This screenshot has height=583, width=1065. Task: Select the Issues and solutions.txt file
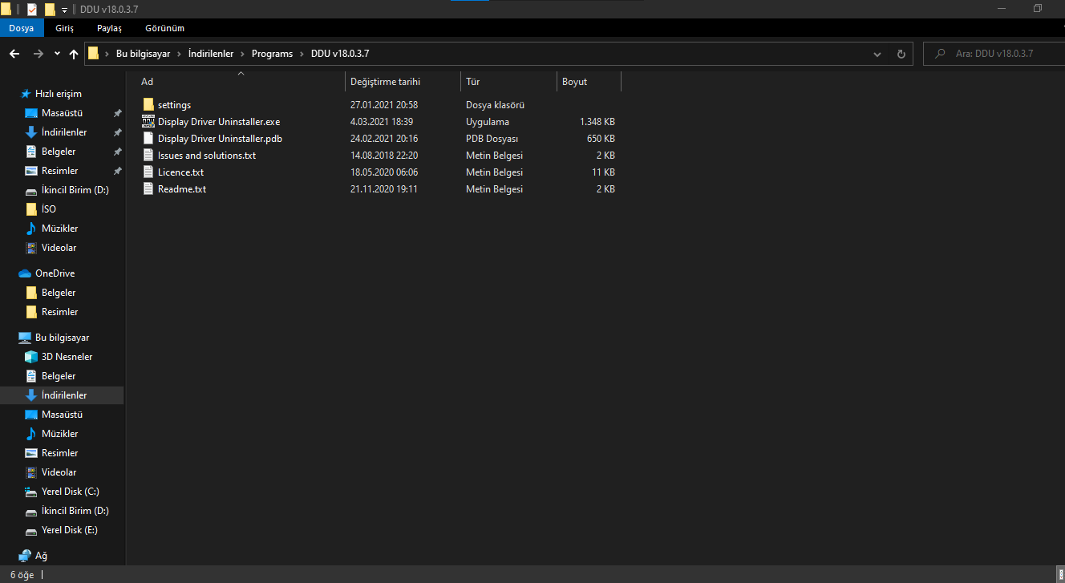[207, 156]
